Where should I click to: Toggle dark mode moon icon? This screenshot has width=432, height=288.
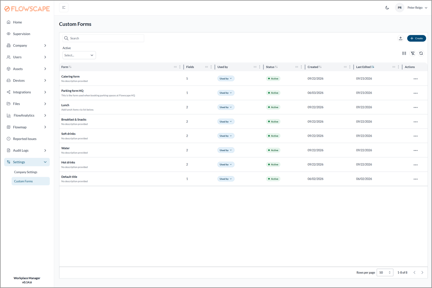click(x=387, y=8)
